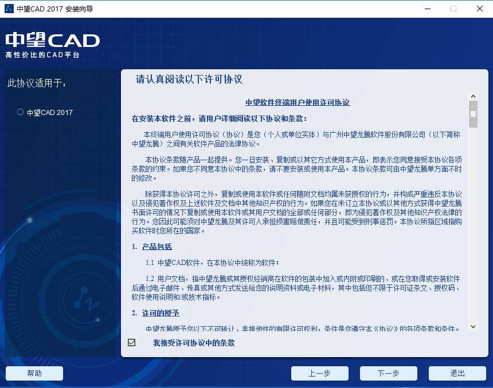493x388 pixels.
Task: Click the 请认真阅读以下许可协议 heading
Action: point(188,80)
